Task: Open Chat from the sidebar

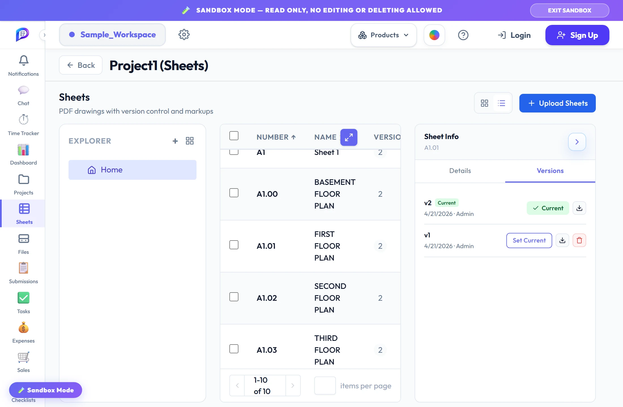Action: [x=24, y=96]
